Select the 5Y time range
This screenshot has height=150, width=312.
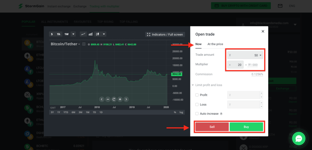52,112
